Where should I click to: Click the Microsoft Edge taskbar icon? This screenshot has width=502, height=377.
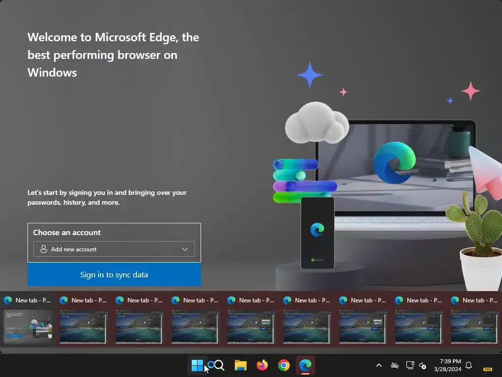click(x=305, y=365)
